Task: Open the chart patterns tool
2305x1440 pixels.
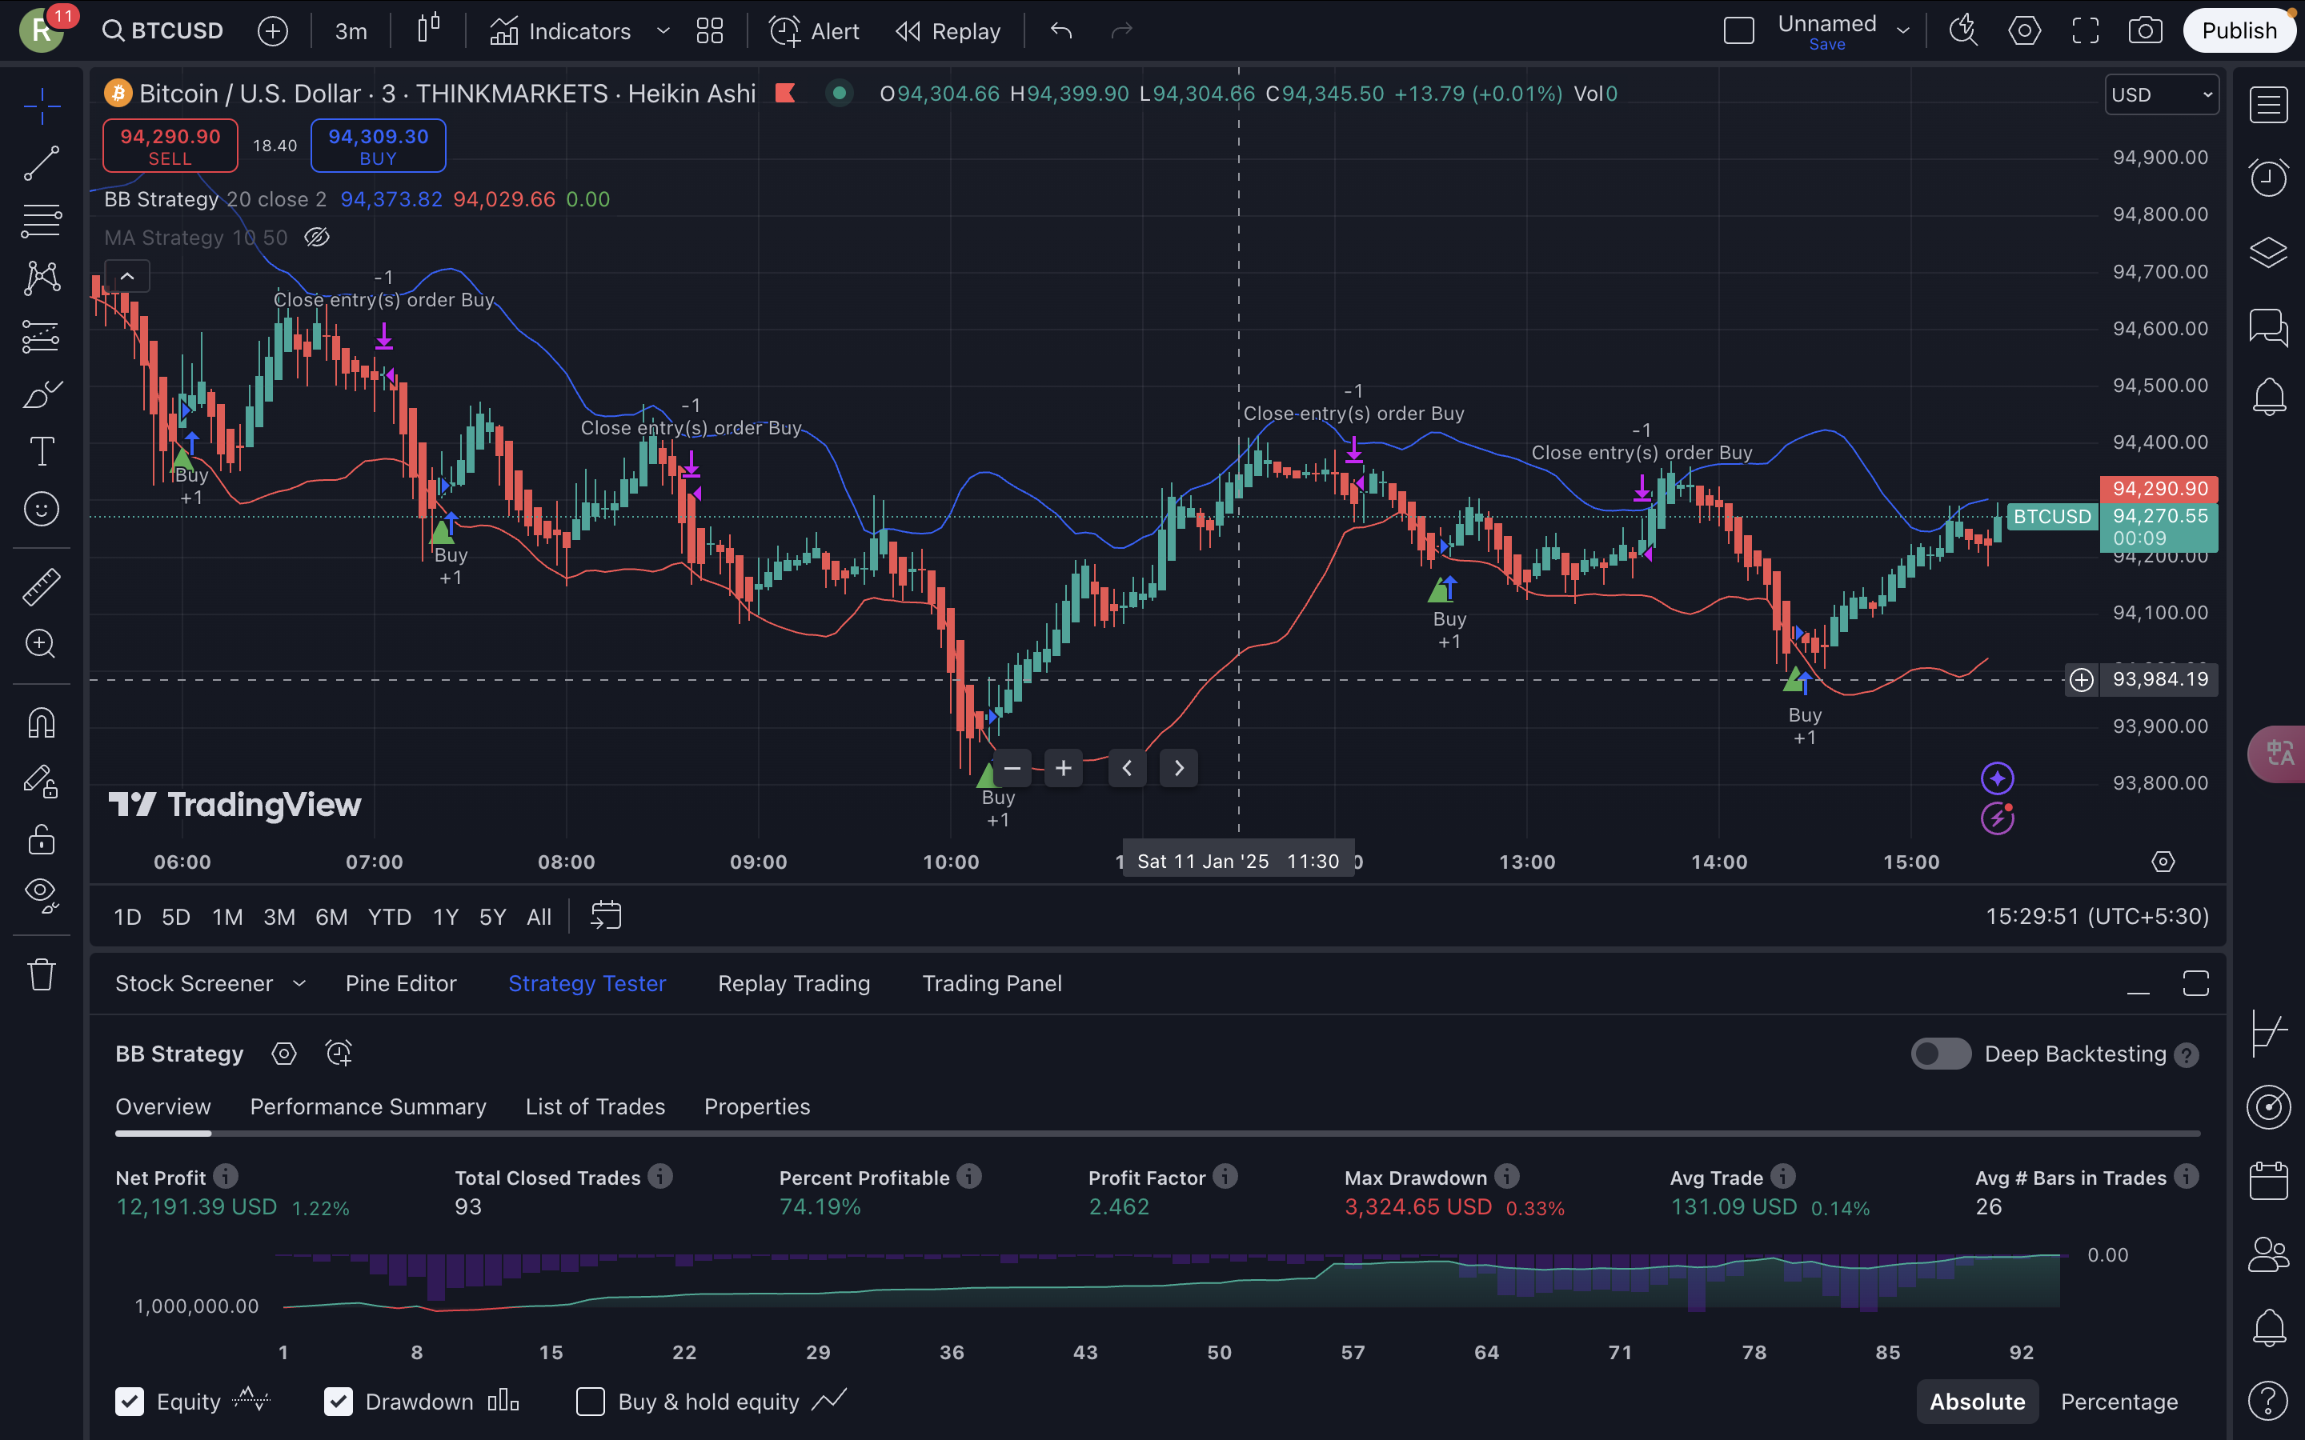Action: coord(42,278)
